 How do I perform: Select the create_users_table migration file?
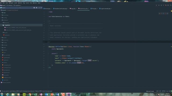tap(15, 28)
